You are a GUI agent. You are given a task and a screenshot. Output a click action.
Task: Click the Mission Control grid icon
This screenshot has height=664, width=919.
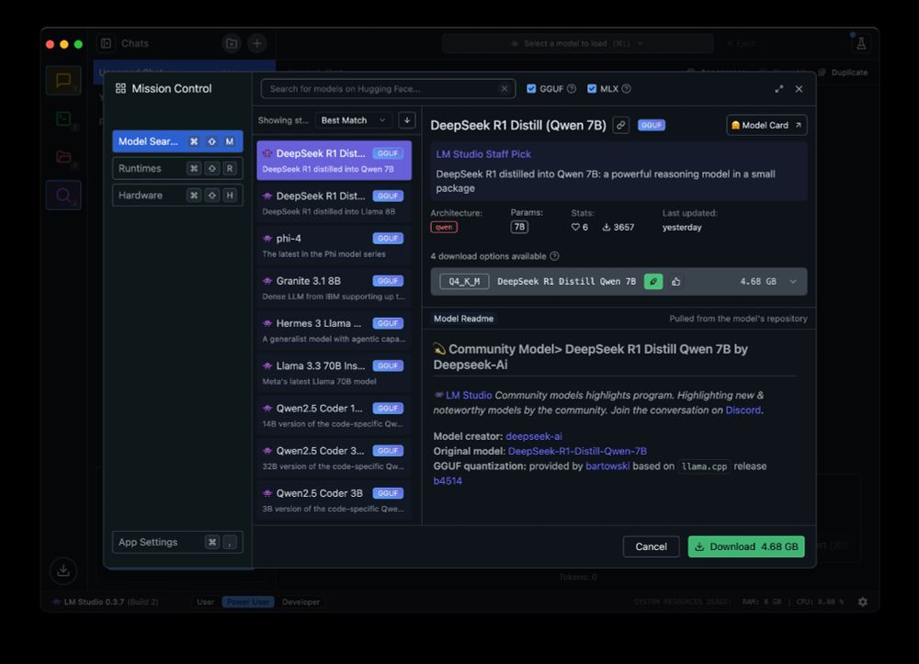click(120, 88)
